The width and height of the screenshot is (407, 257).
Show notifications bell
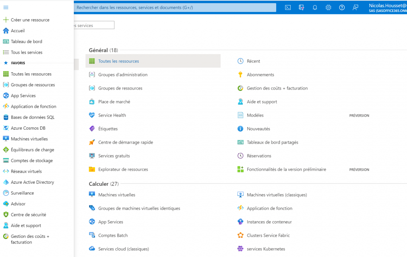click(x=315, y=8)
